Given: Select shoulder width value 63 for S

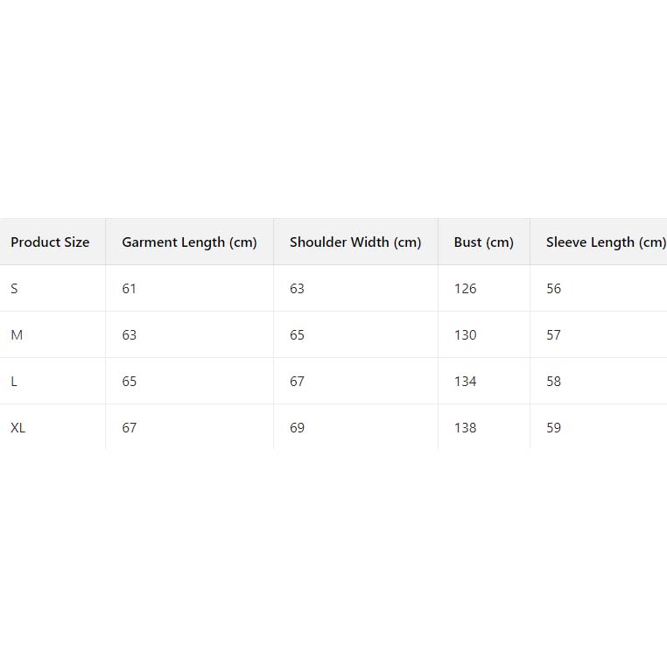Looking at the screenshot, I should [298, 289].
